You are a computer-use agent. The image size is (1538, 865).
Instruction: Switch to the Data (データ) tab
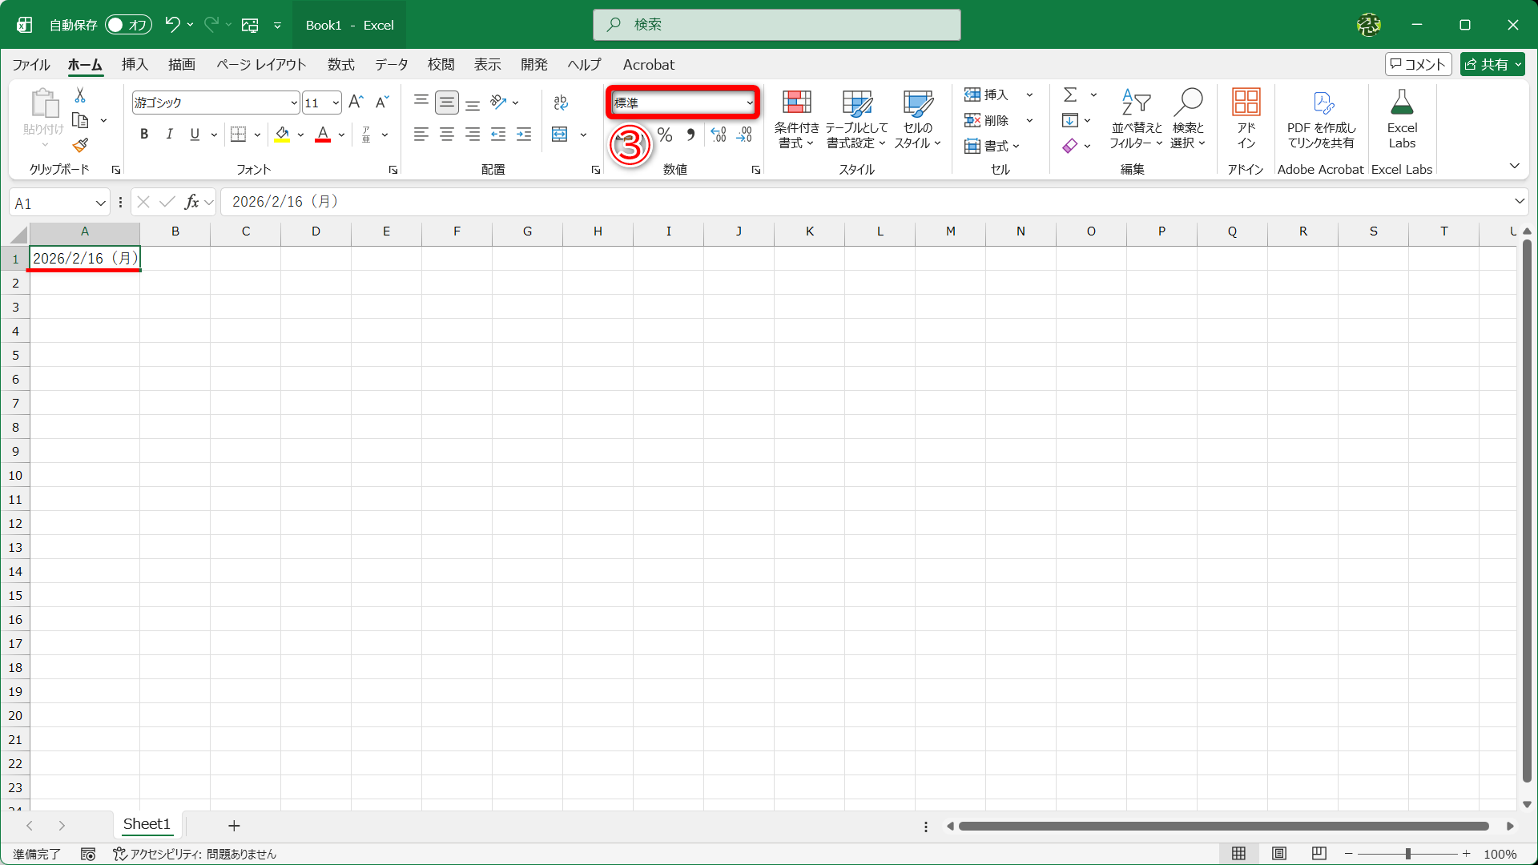pyautogui.click(x=391, y=65)
